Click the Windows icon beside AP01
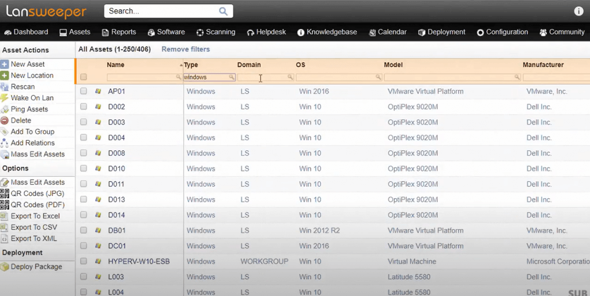590x296 pixels. (98, 91)
